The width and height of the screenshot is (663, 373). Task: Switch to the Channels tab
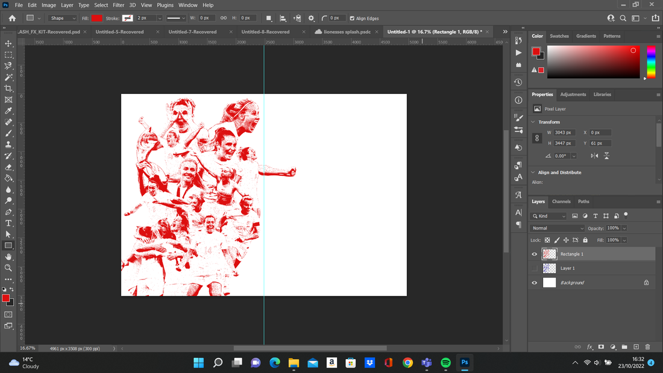561,202
